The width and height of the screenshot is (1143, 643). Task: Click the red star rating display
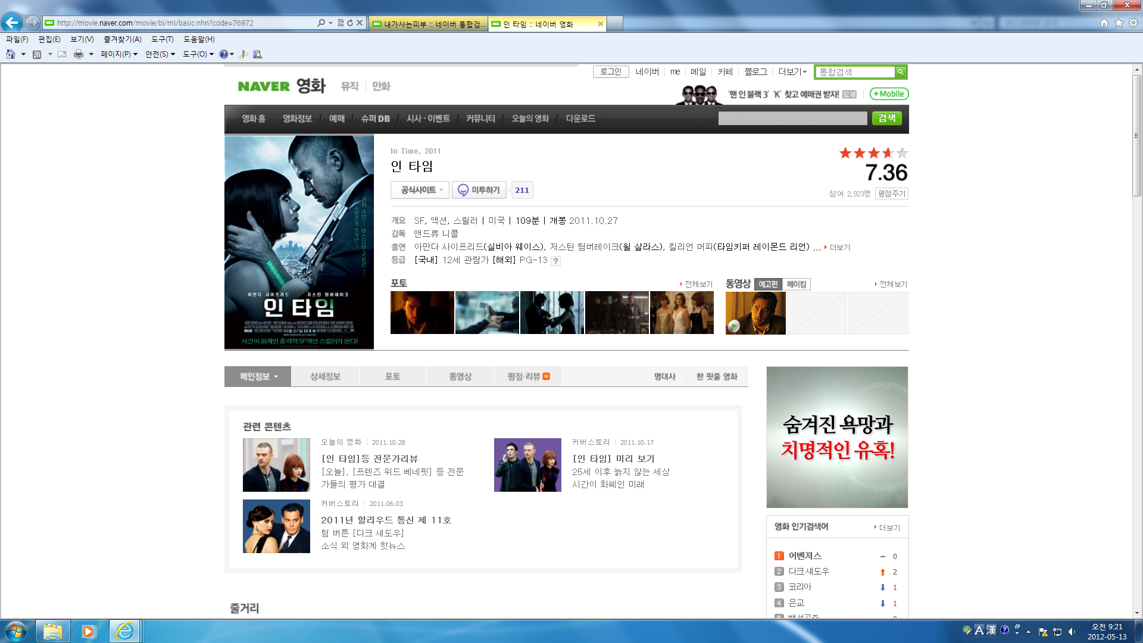point(873,153)
